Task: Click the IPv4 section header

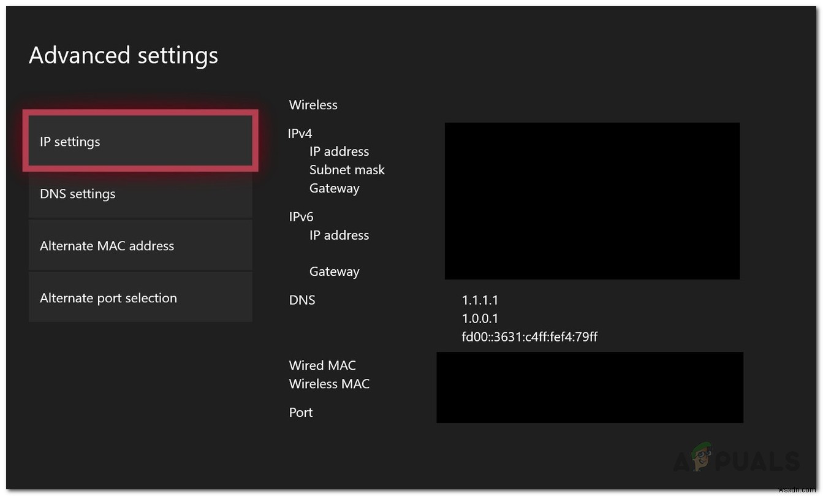Action: tap(300, 133)
